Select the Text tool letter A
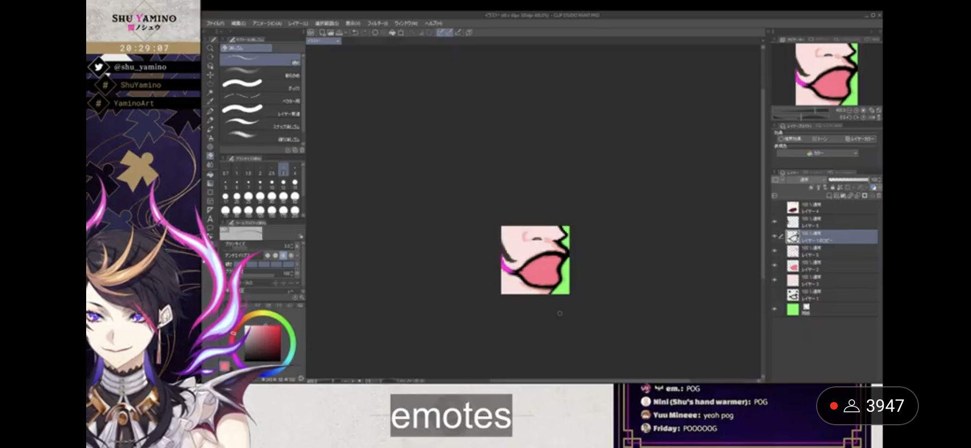The height and width of the screenshot is (448, 971). pos(210,219)
